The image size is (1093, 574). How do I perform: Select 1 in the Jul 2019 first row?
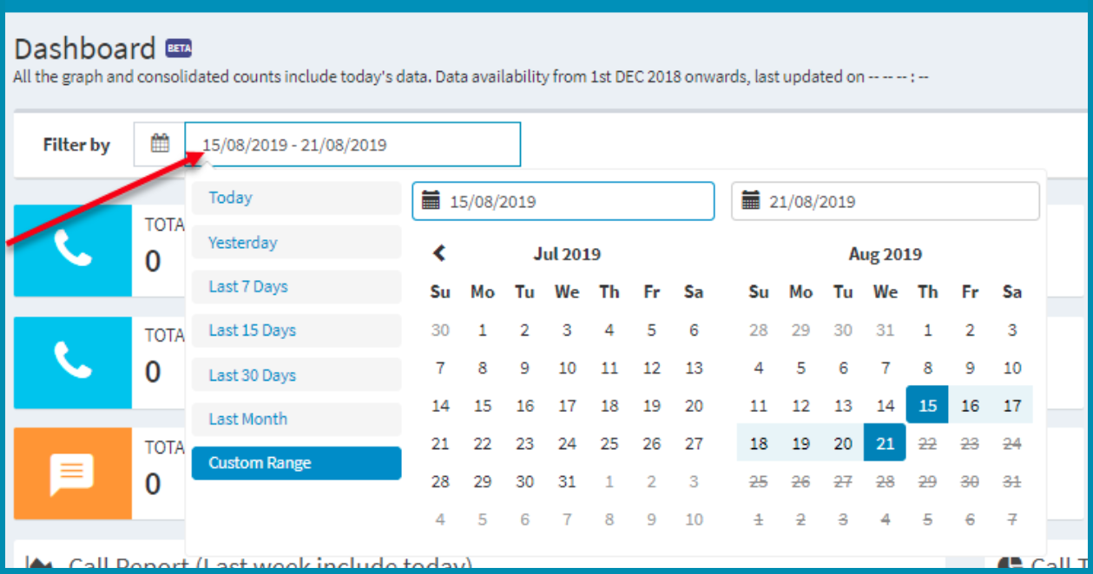[483, 329]
